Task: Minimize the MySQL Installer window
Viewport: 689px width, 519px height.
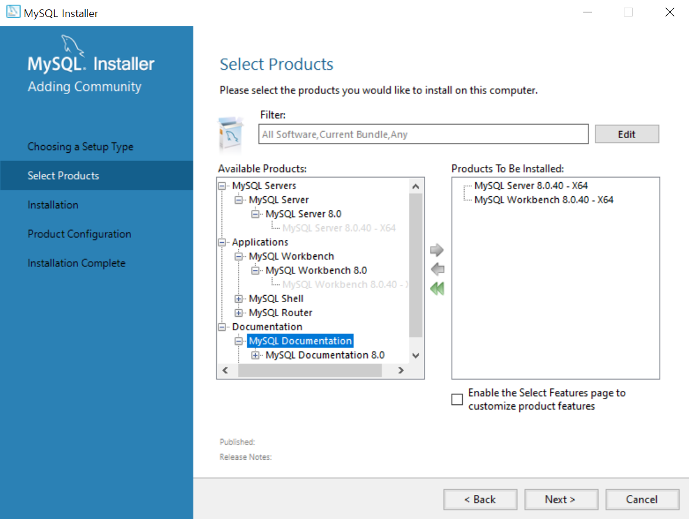Action: tap(587, 12)
